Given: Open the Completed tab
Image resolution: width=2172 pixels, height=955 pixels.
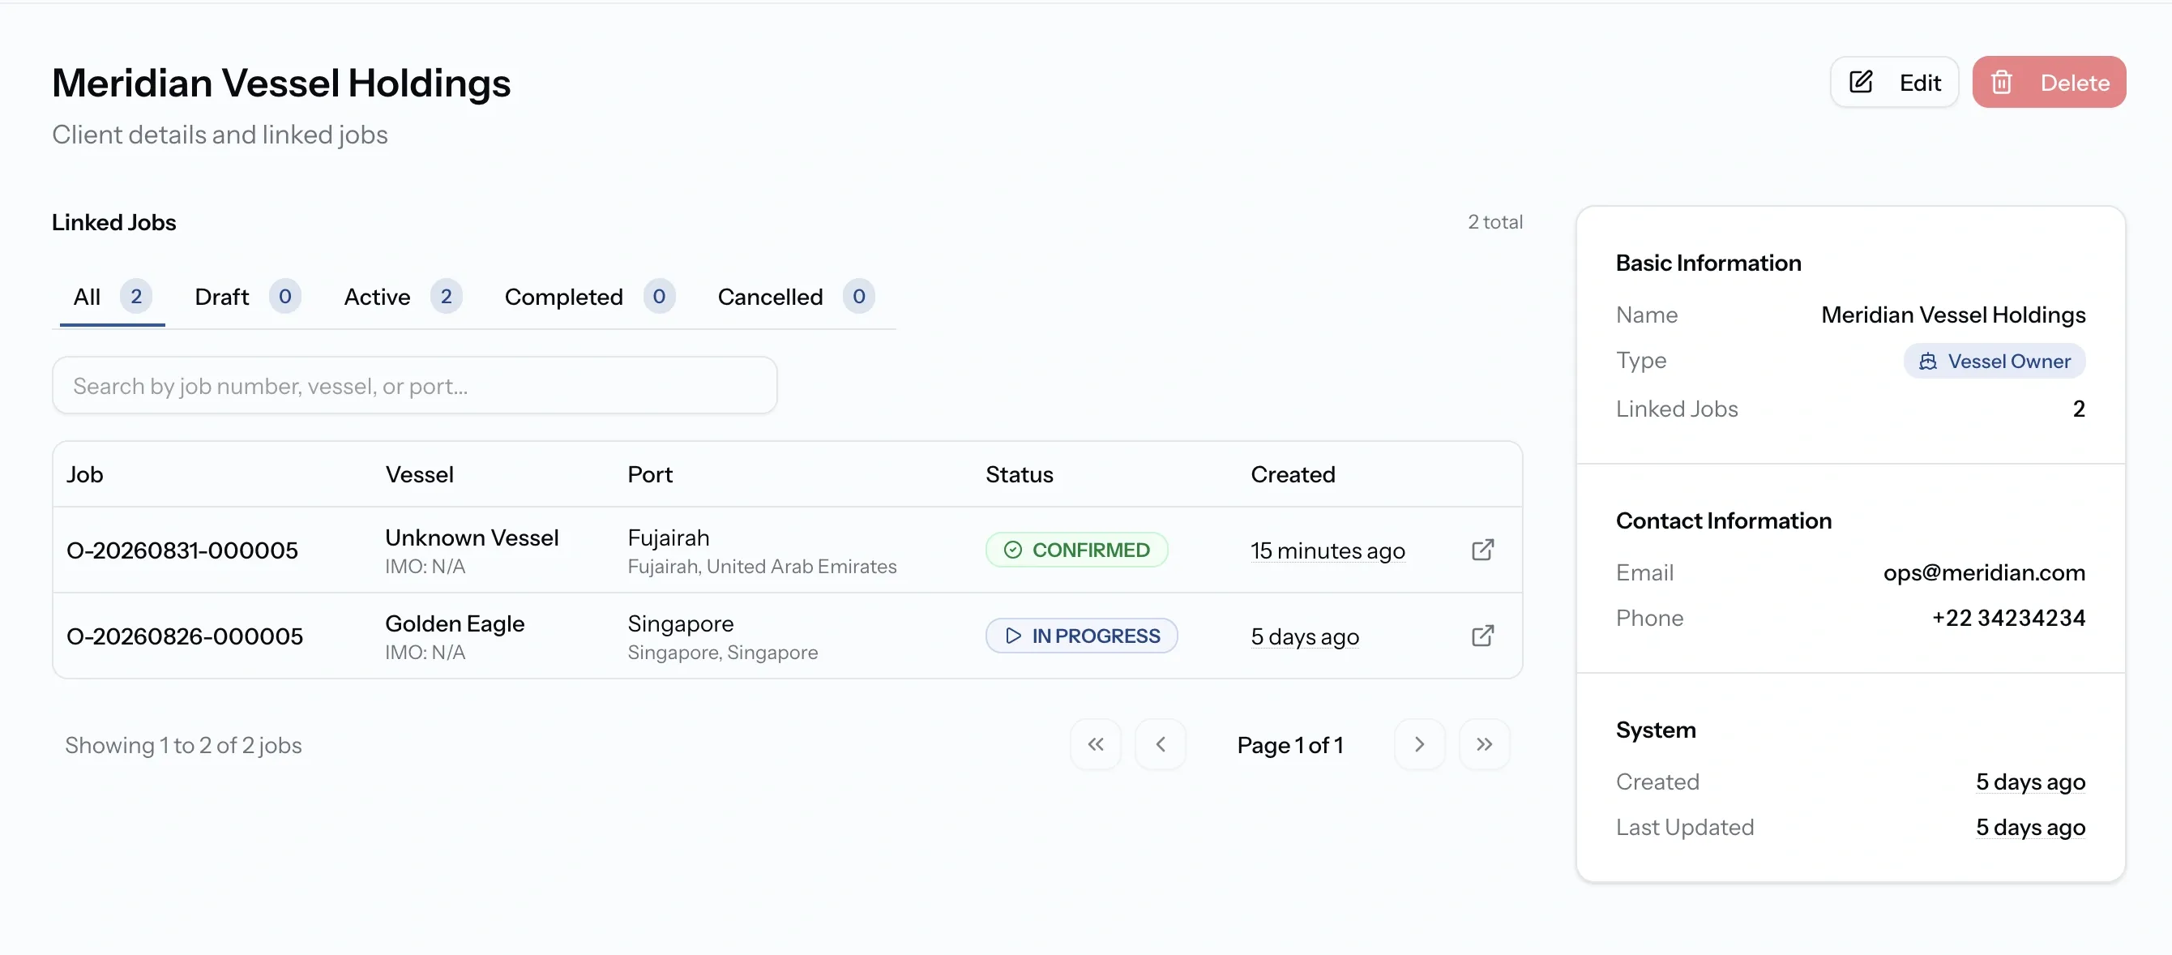Looking at the screenshot, I should pyautogui.click(x=589, y=297).
